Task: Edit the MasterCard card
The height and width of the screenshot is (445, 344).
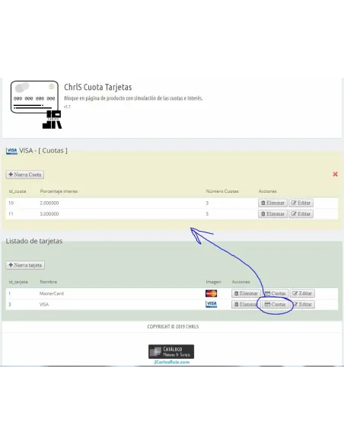Action: [302, 293]
